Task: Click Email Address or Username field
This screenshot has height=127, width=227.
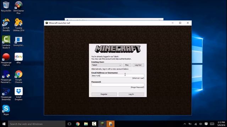Action: pos(118,75)
